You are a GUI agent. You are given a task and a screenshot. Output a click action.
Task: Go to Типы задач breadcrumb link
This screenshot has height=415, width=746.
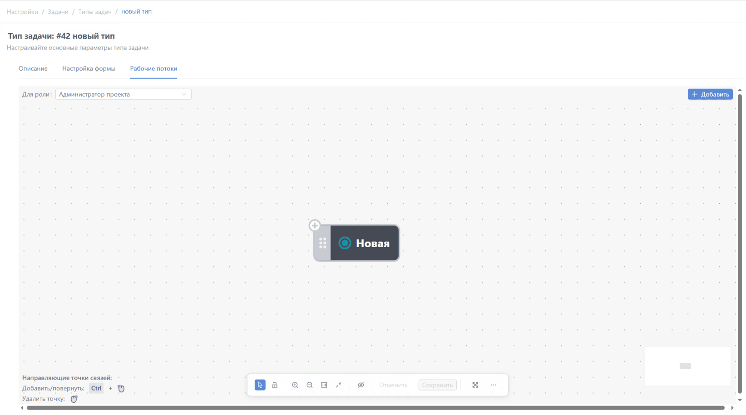95,12
